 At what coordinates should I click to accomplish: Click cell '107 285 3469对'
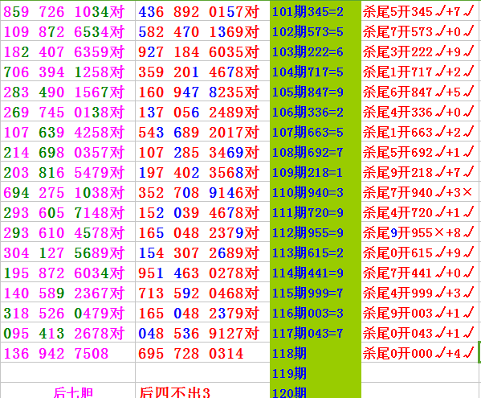coord(202,152)
